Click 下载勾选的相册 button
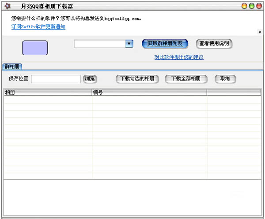Viewport: 265px width, 219px height. (137, 79)
